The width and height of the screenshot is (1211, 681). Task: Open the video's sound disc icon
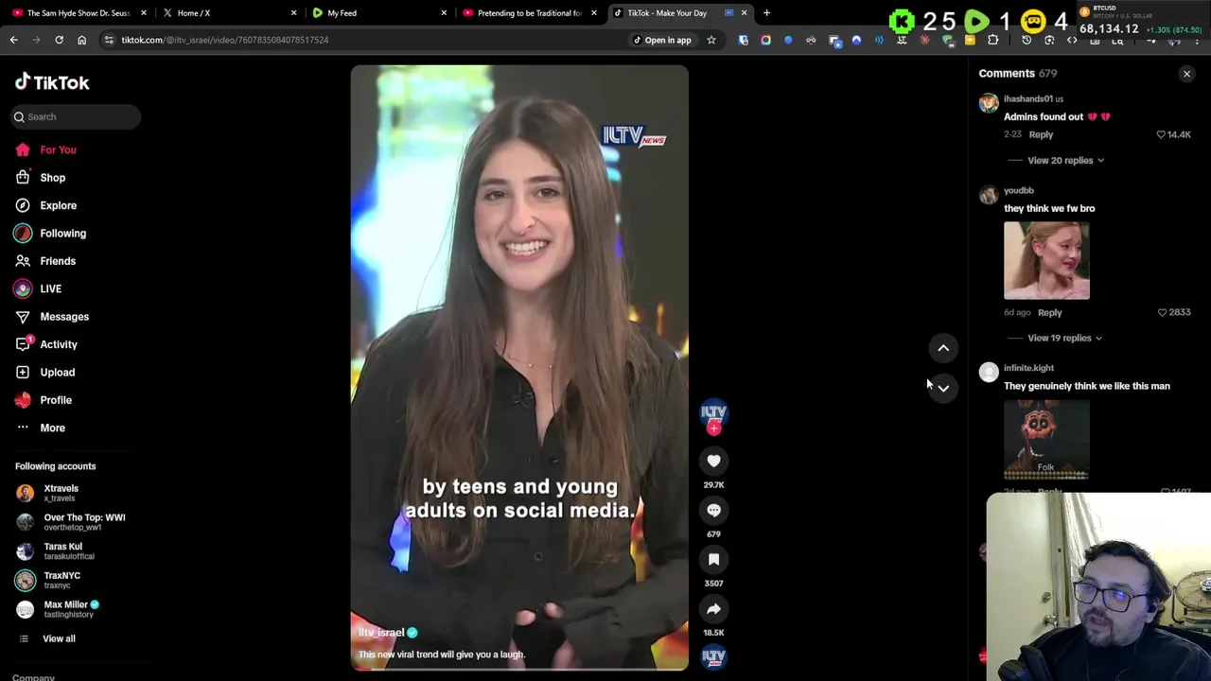pyautogui.click(x=713, y=656)
